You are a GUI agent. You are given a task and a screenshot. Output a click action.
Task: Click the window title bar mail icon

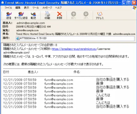(2, 3)
